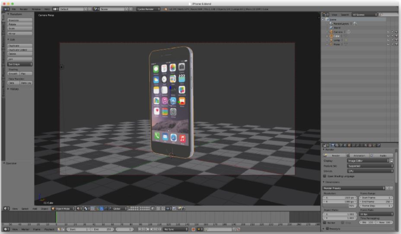Click the Render image button
Viewport: 401px width, 234px height.
pyautogui.click(x=334, y=155)
